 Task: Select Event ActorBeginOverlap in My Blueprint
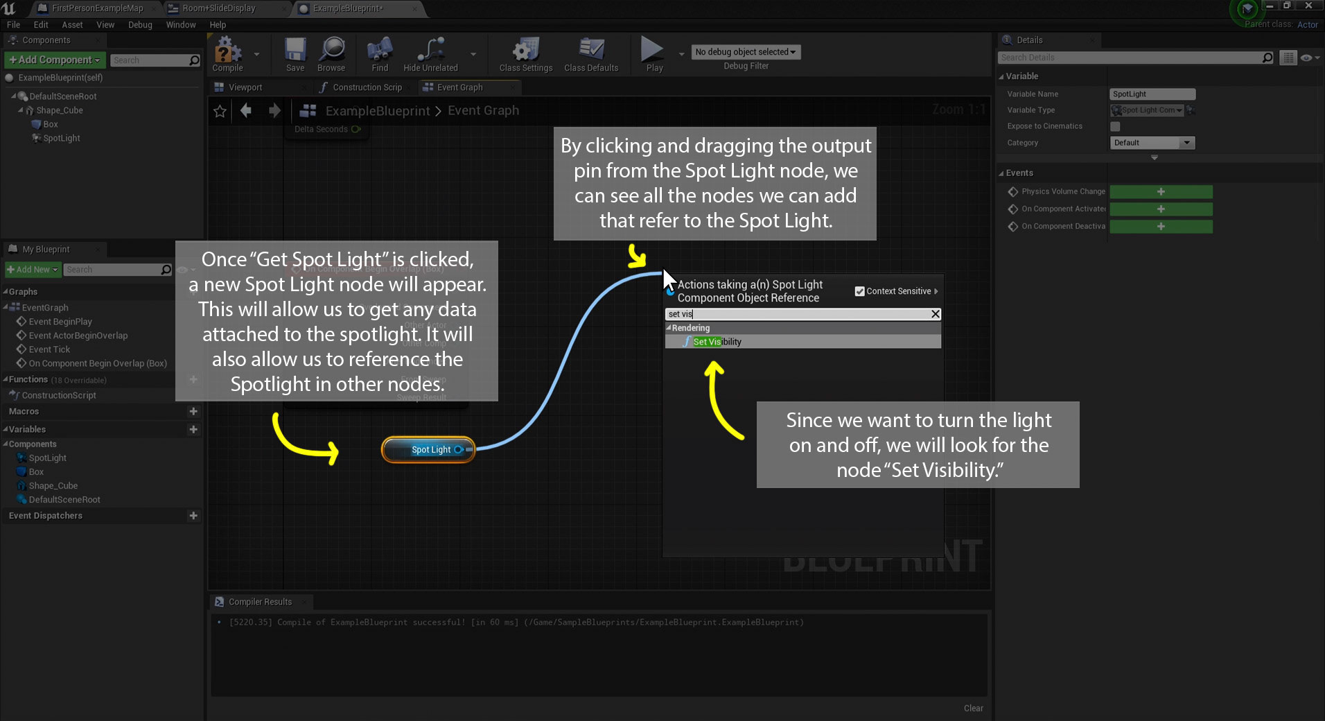click(x=78, y=336)
